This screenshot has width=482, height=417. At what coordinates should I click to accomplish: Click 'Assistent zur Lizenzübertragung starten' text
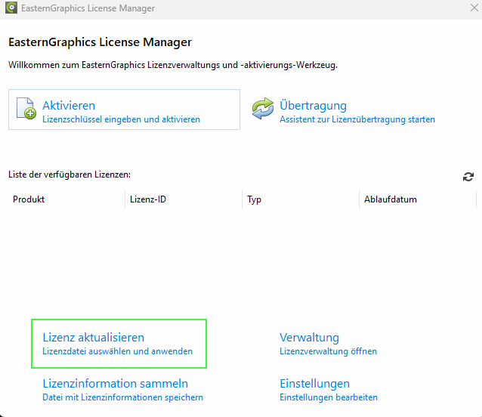pyautogui.click(x=357, y=119)
